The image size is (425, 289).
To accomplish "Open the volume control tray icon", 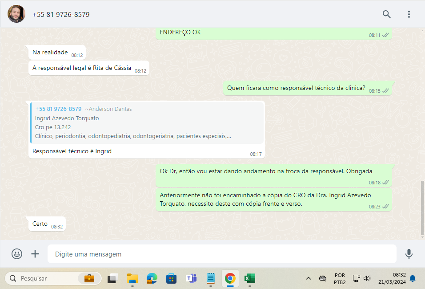I will point(367,278).
